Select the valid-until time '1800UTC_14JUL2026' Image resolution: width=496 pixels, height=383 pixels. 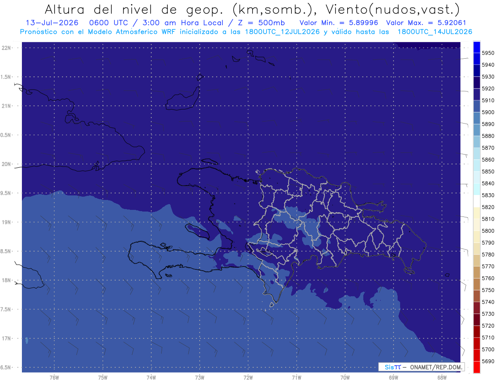coord(435,32)
